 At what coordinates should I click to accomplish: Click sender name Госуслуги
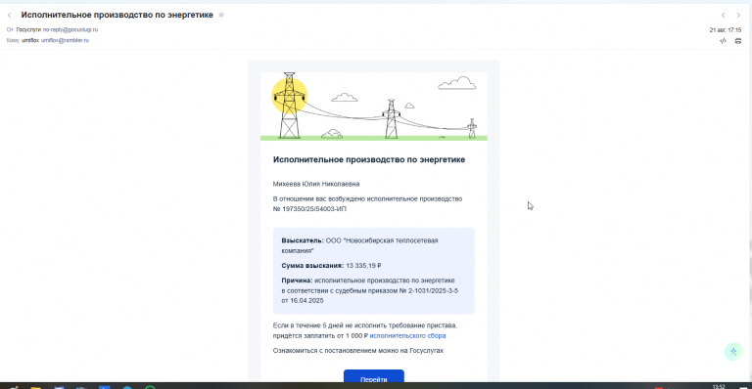click(28, 29)
